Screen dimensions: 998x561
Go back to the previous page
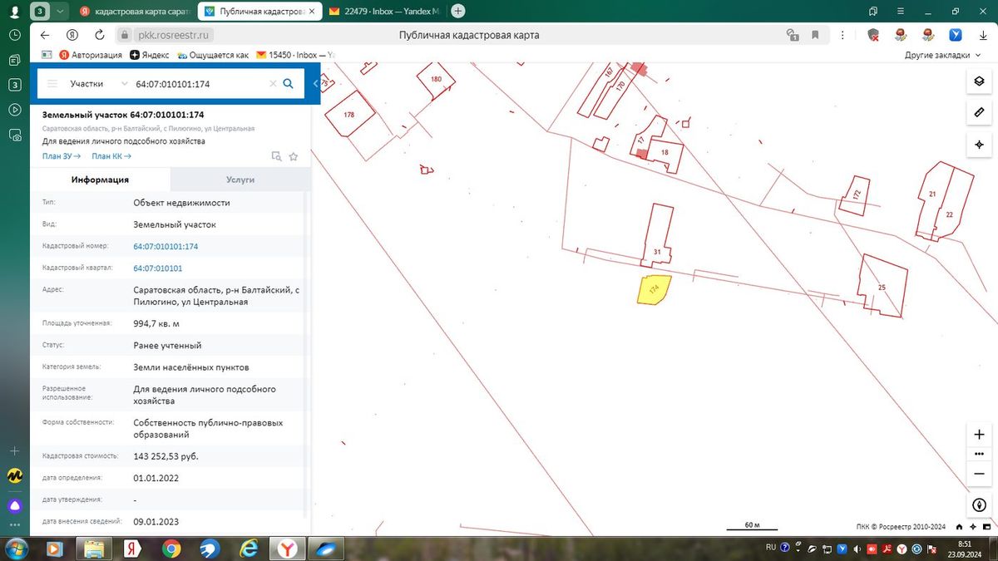tap(45, 35)
